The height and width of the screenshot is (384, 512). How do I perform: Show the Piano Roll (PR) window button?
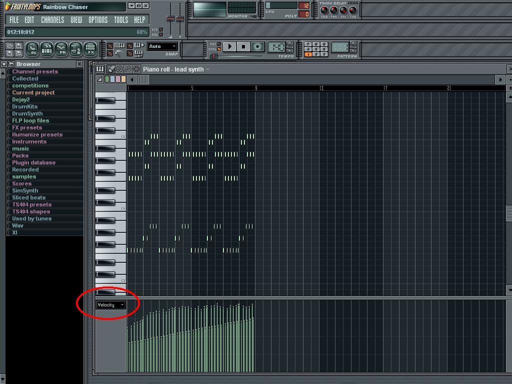pyautogui.click(x=61, y=49)
